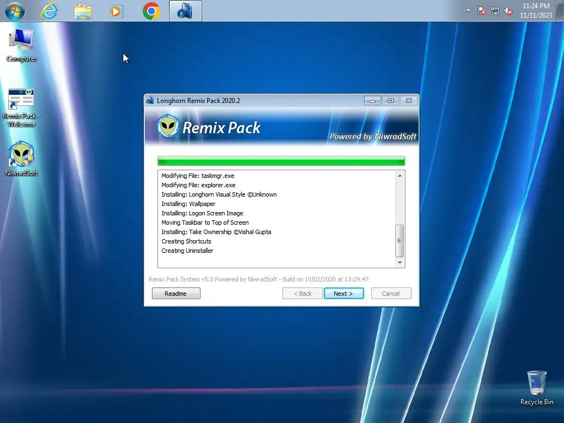564x423 pixels.
Task: Close the Longhorn Remix Pack window
Action: (409, 101)
